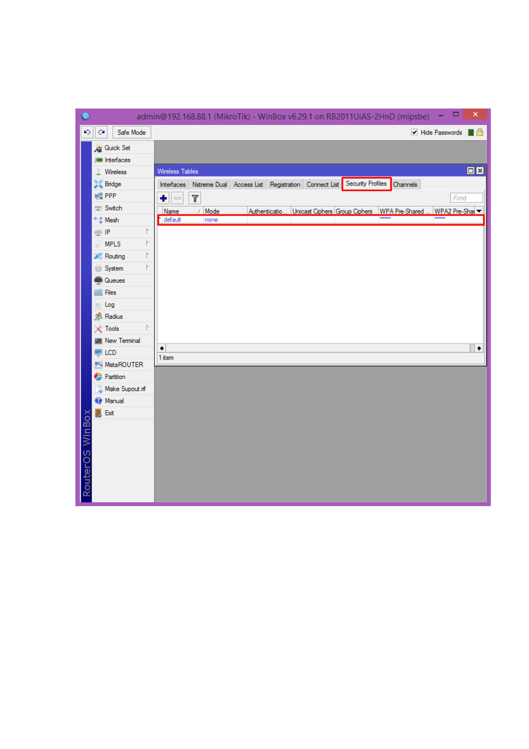Switch to the Connect List tab
The image size is (529, 749).
click(322, 185)
